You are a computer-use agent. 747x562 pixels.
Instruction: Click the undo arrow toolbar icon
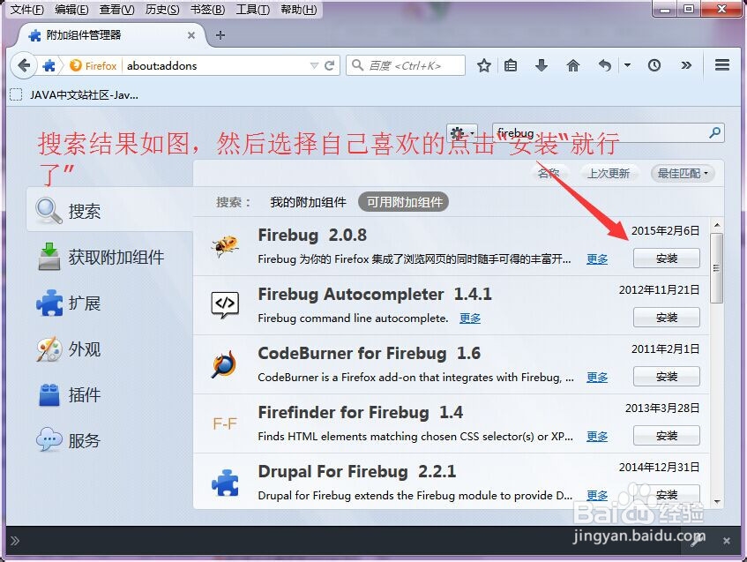point(604,65)
